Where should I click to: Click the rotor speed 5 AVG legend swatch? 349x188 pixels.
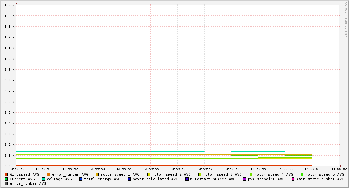pyautogui.click(x=302, y=174)
